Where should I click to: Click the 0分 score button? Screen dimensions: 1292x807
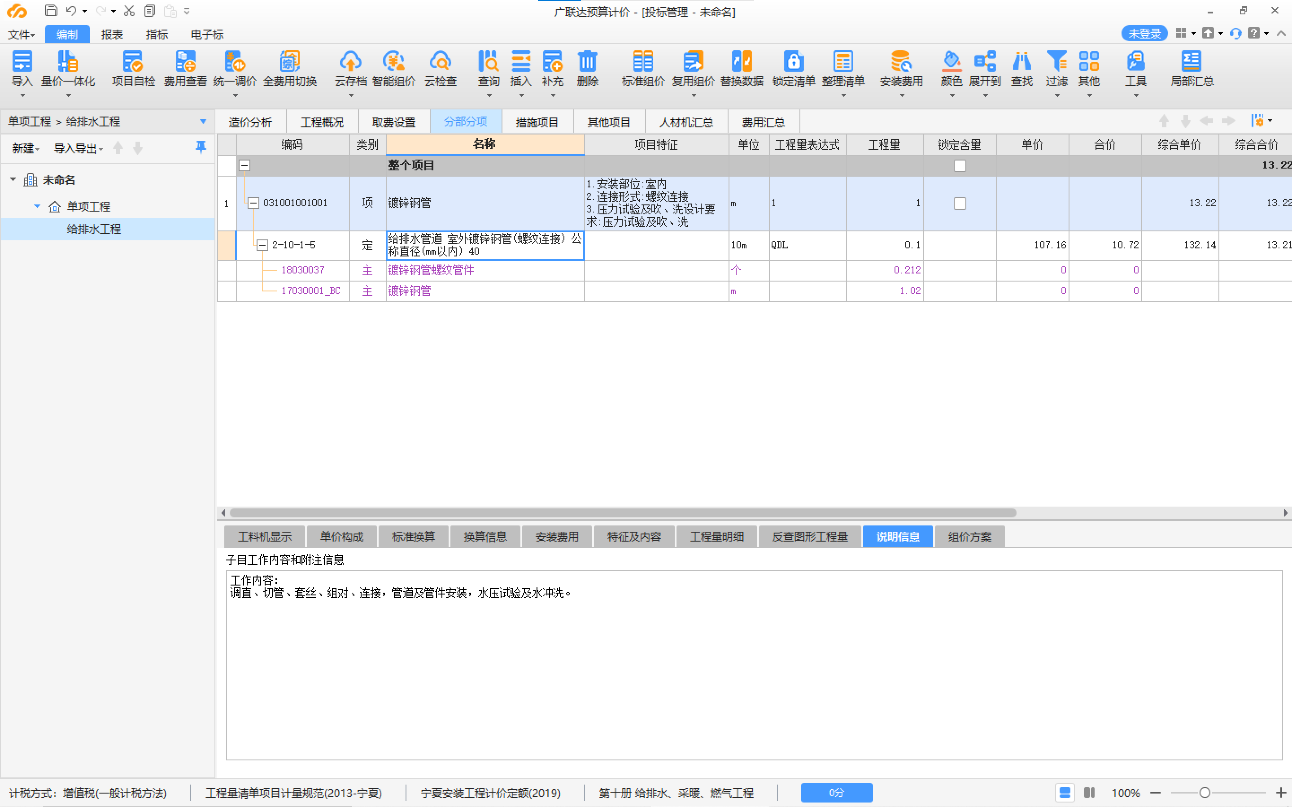tap(837, 793)
